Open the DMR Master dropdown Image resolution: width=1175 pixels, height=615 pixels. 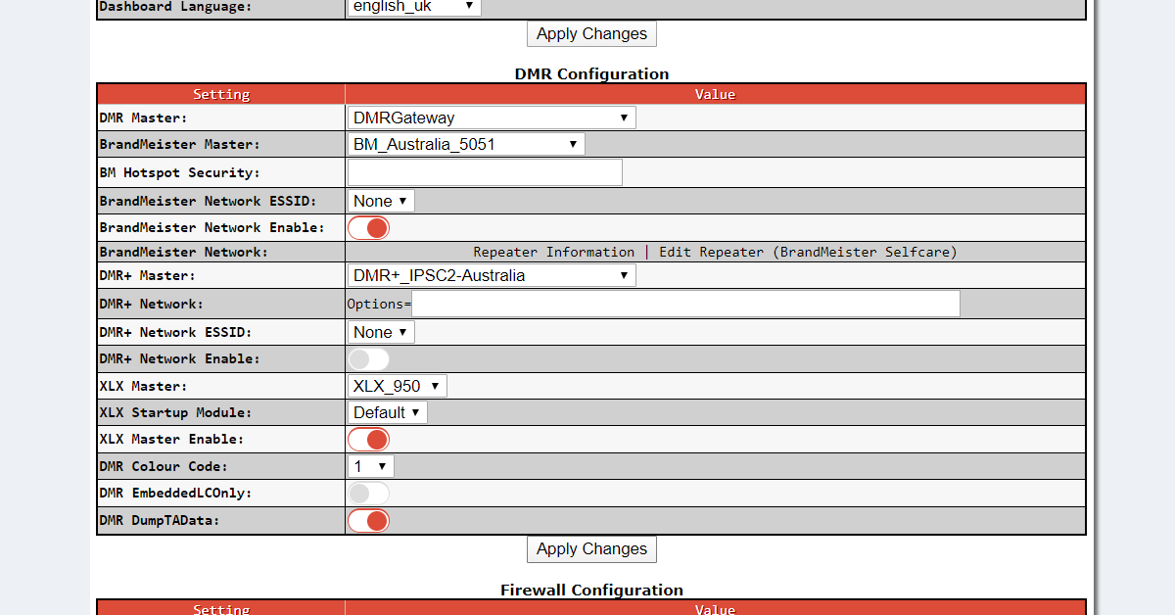492,118
